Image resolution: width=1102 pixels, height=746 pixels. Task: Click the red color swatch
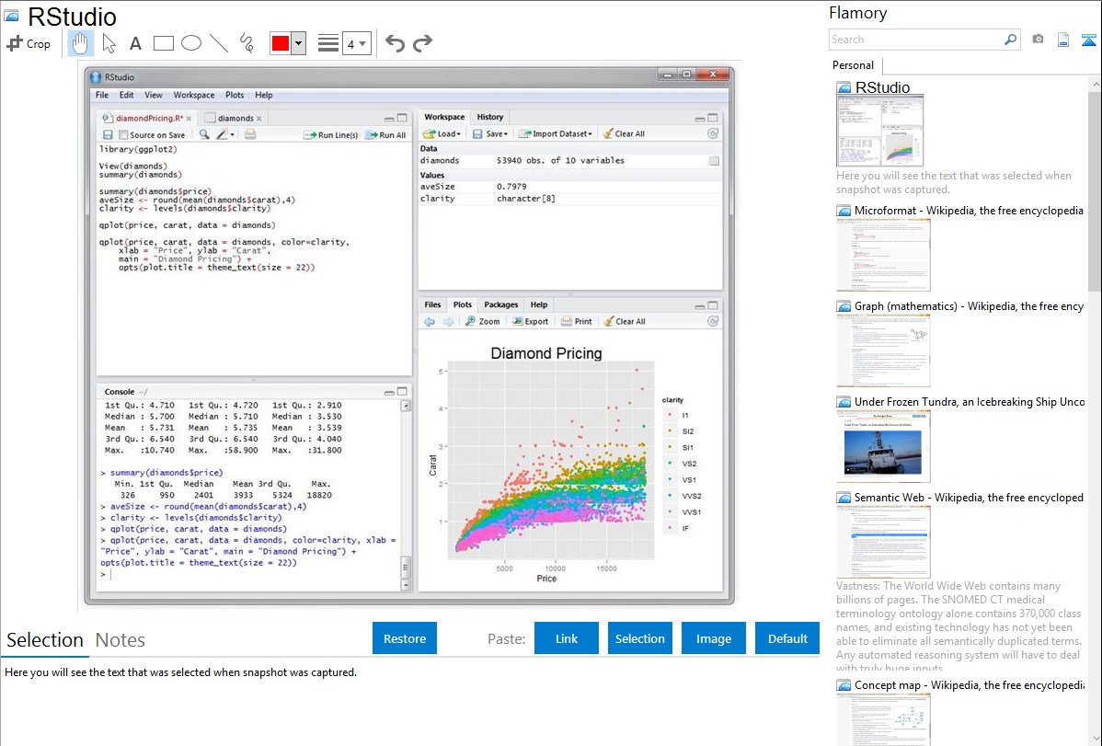280,43
